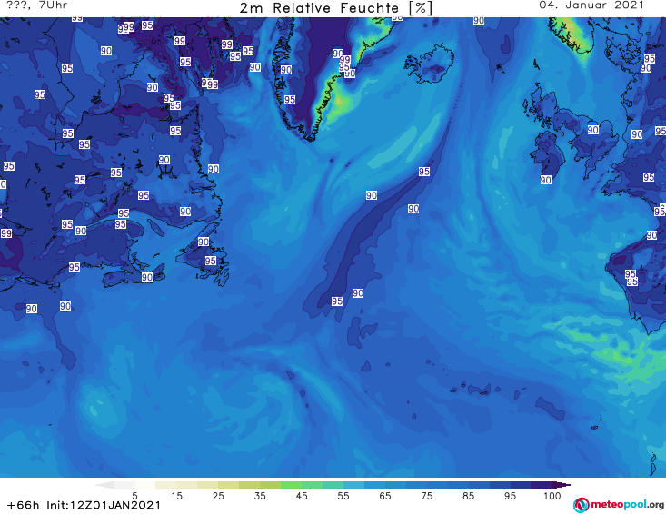This screenshot has width=666, height=514.
Task: Pick the white arrow end of color bar
Action: coord(105,485)
